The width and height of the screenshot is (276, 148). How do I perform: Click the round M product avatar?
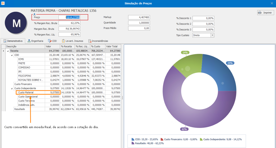point(16,23)
